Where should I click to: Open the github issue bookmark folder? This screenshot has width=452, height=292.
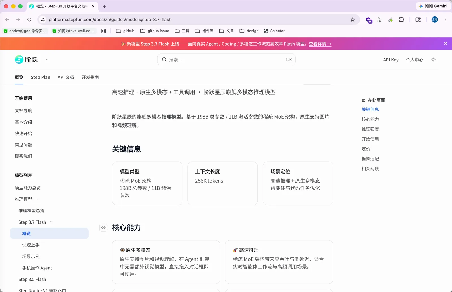click(x=155, y=31)
